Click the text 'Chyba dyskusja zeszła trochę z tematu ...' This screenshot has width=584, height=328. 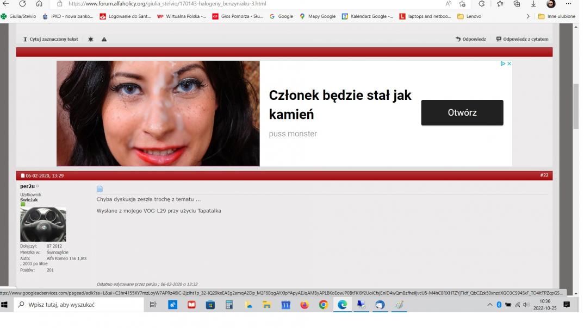click(x=148, y=199)
